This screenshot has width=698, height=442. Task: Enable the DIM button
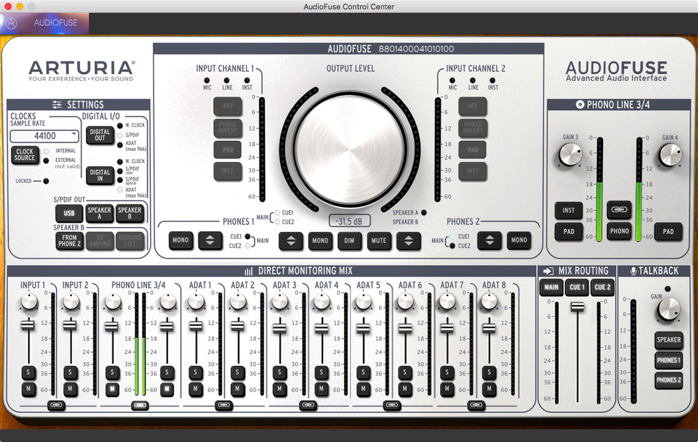(350, 241)
